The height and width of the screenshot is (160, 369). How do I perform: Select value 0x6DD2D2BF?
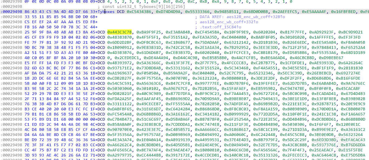click(119, 43)
